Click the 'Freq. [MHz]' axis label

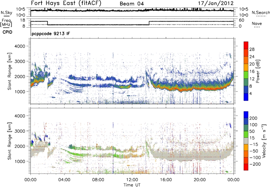(x=6, y=23)
